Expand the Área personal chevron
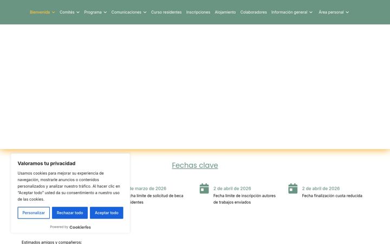 (x=347, y=12)
